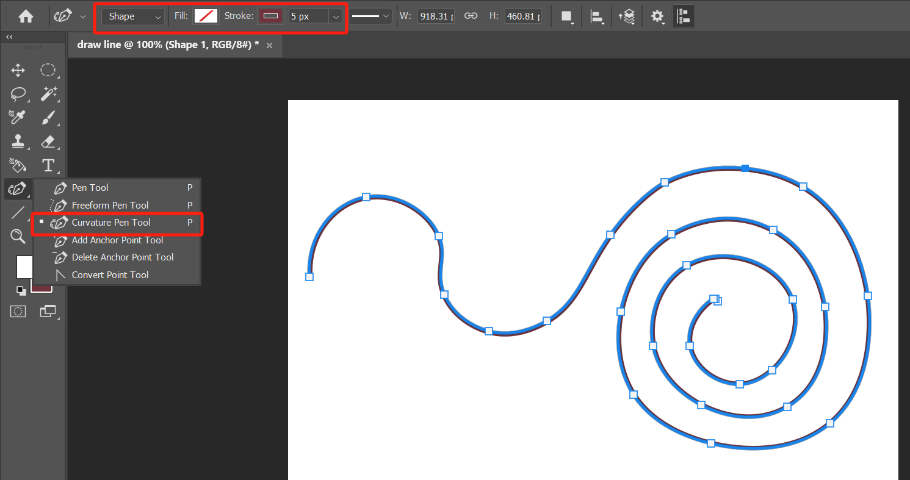Open the tool mode dropdown showing Shape

coord(132,16)
